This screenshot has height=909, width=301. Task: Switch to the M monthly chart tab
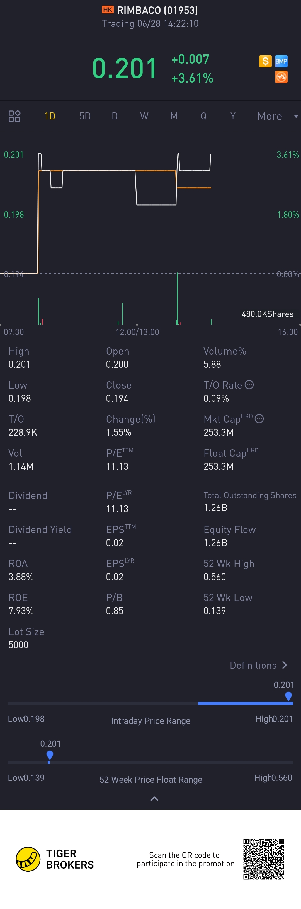point(174,116)
